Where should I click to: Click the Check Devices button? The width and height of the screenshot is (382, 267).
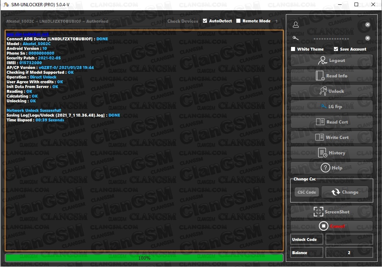click(183, 21)
